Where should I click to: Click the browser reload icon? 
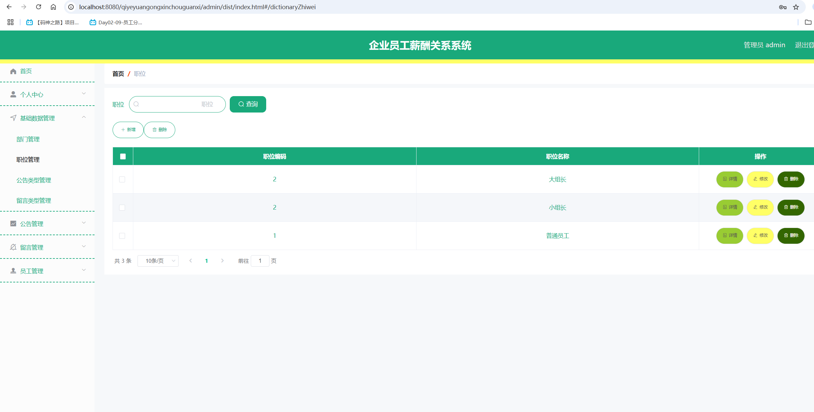pos(38,7)
